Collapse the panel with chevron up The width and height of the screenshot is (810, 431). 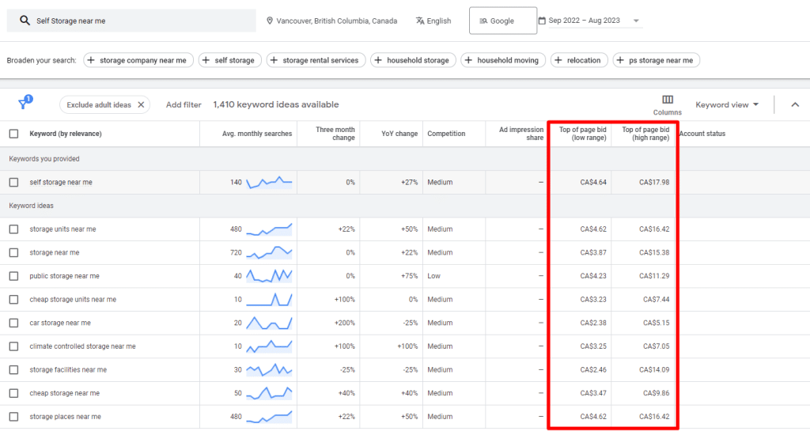click(x=795, y=104)
